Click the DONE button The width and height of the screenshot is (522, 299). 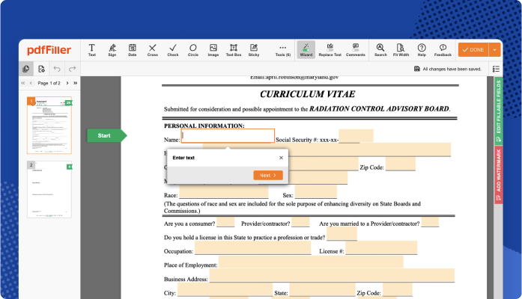pyautogui.click(x=473, y=50)
